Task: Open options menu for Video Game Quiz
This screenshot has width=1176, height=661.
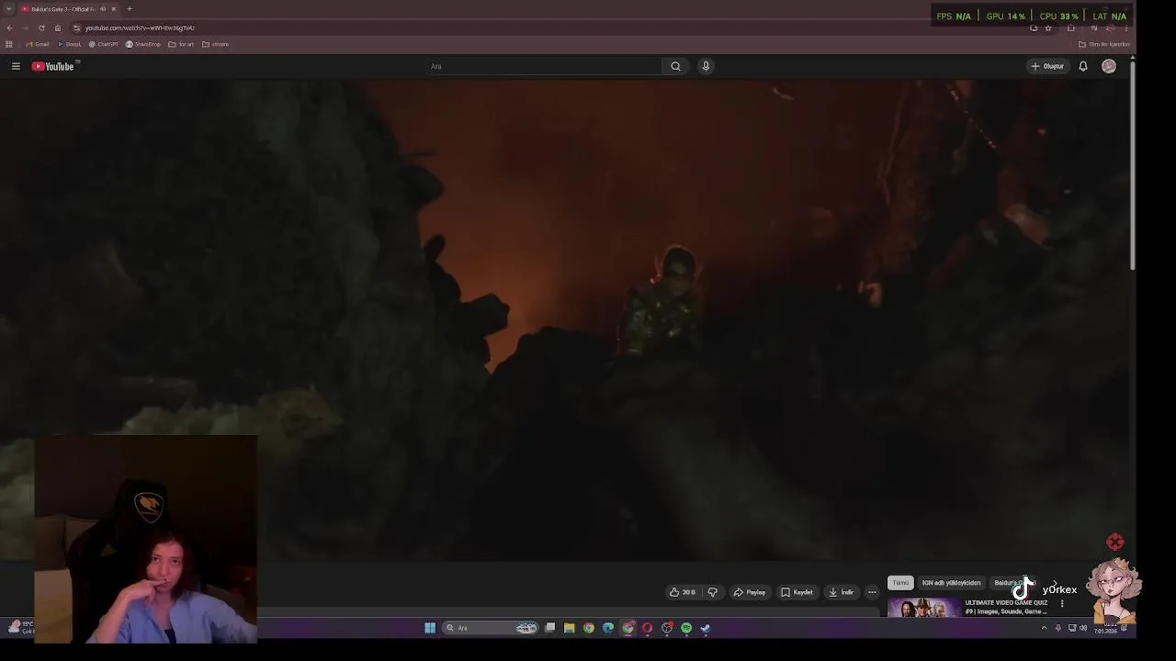Action: tap(1062, 604)
